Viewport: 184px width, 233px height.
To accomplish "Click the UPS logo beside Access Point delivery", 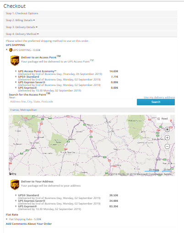I will tap(15, 61).
